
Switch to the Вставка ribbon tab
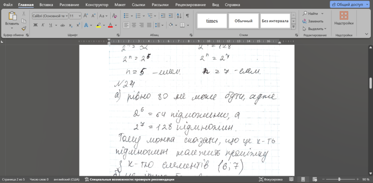[46, 5]
